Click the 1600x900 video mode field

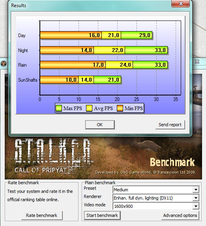tap(153, 206)
